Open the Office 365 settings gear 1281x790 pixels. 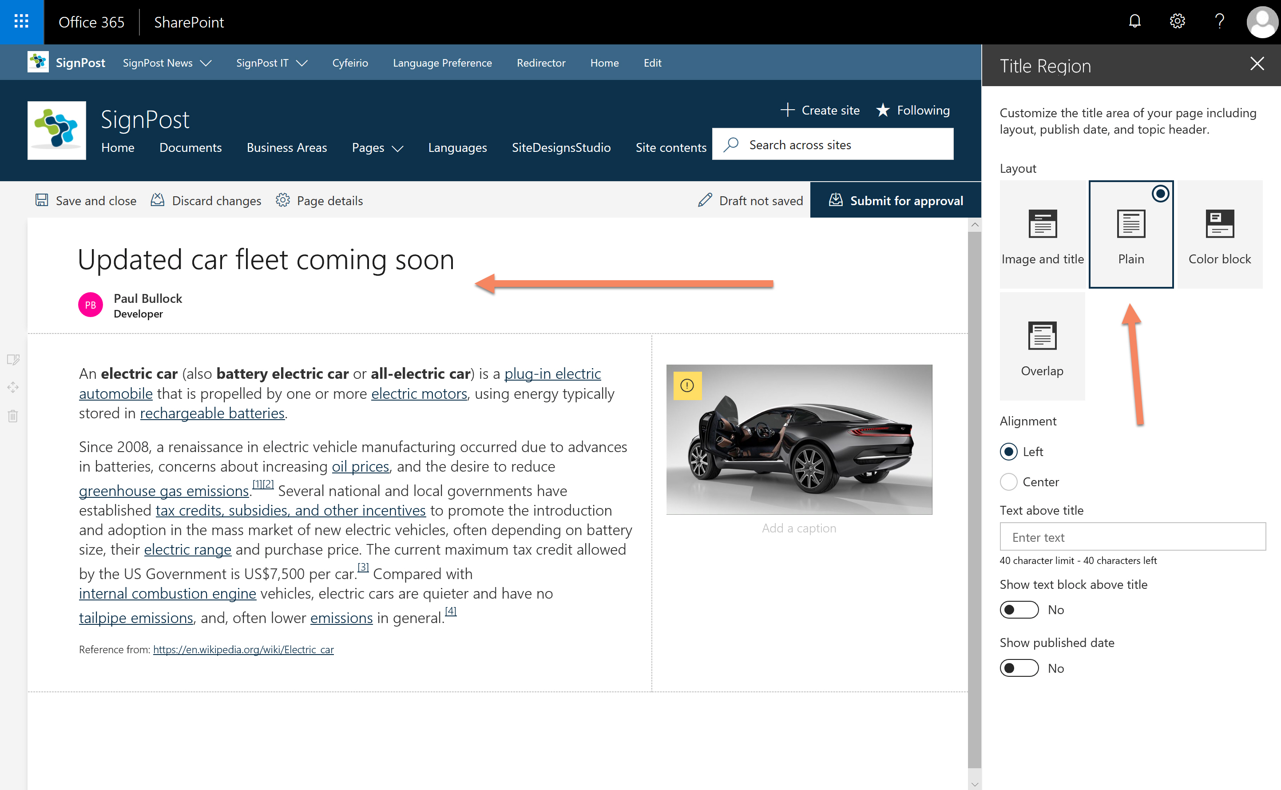tap(1177, 21)
